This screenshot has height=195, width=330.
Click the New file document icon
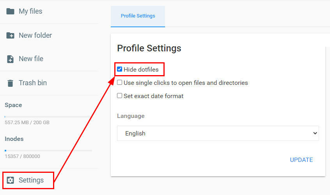pyautogui.click(x=11, y=59)
